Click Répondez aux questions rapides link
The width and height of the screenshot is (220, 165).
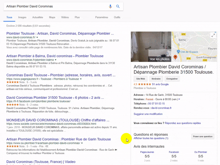[183, 123]
